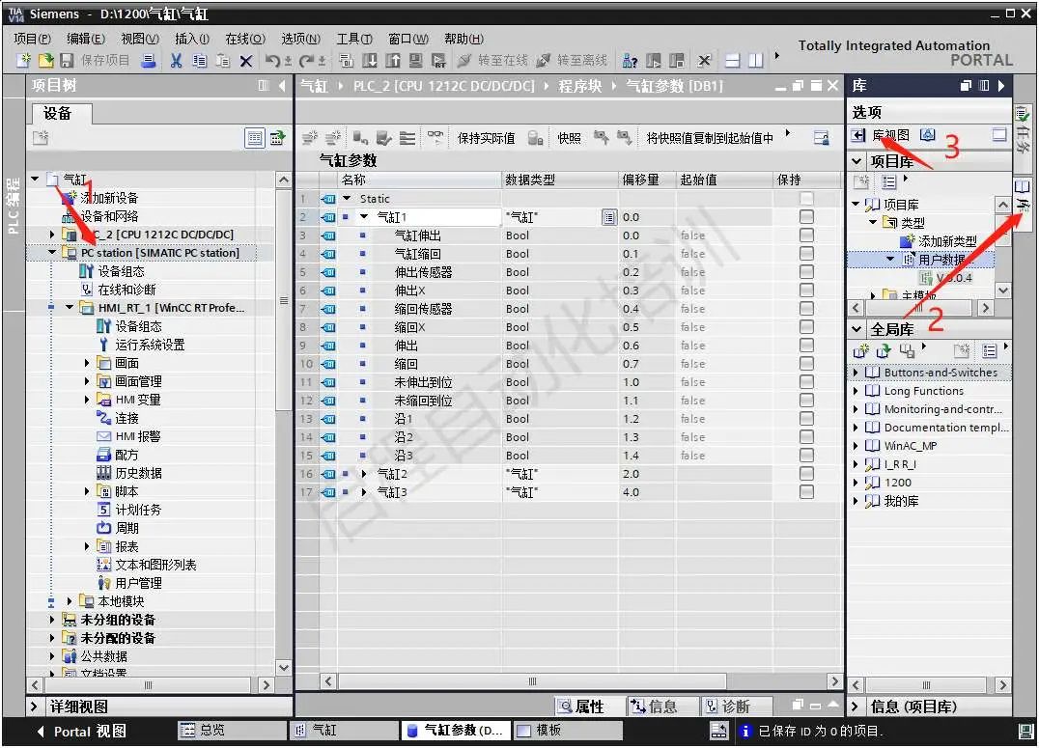Expand Buttons-and-Switches global library
The image size is (1039, 748).
point(856,373)
